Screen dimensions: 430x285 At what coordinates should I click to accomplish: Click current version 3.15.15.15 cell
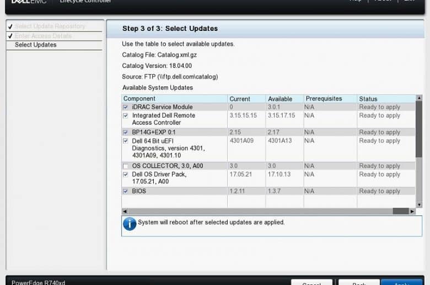click(x=243, y=115)
